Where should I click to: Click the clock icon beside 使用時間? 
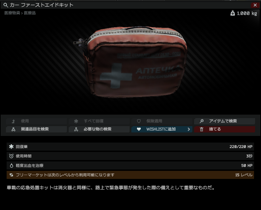point(11,156)
